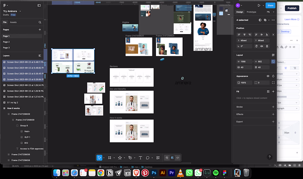The height and width of the screenshot is (179, 303).
Task: Open the shape tools dropdown arrow
Action: point(124,158)
